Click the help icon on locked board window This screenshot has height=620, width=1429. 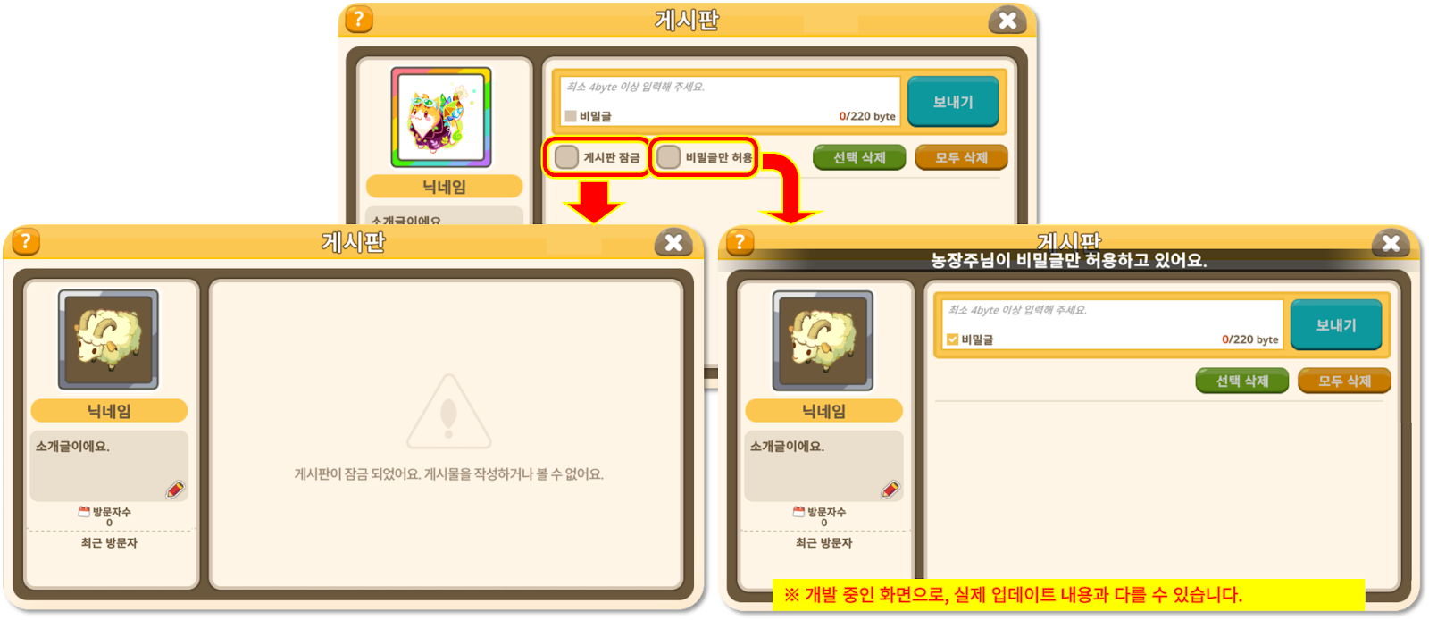click(25, 241)
